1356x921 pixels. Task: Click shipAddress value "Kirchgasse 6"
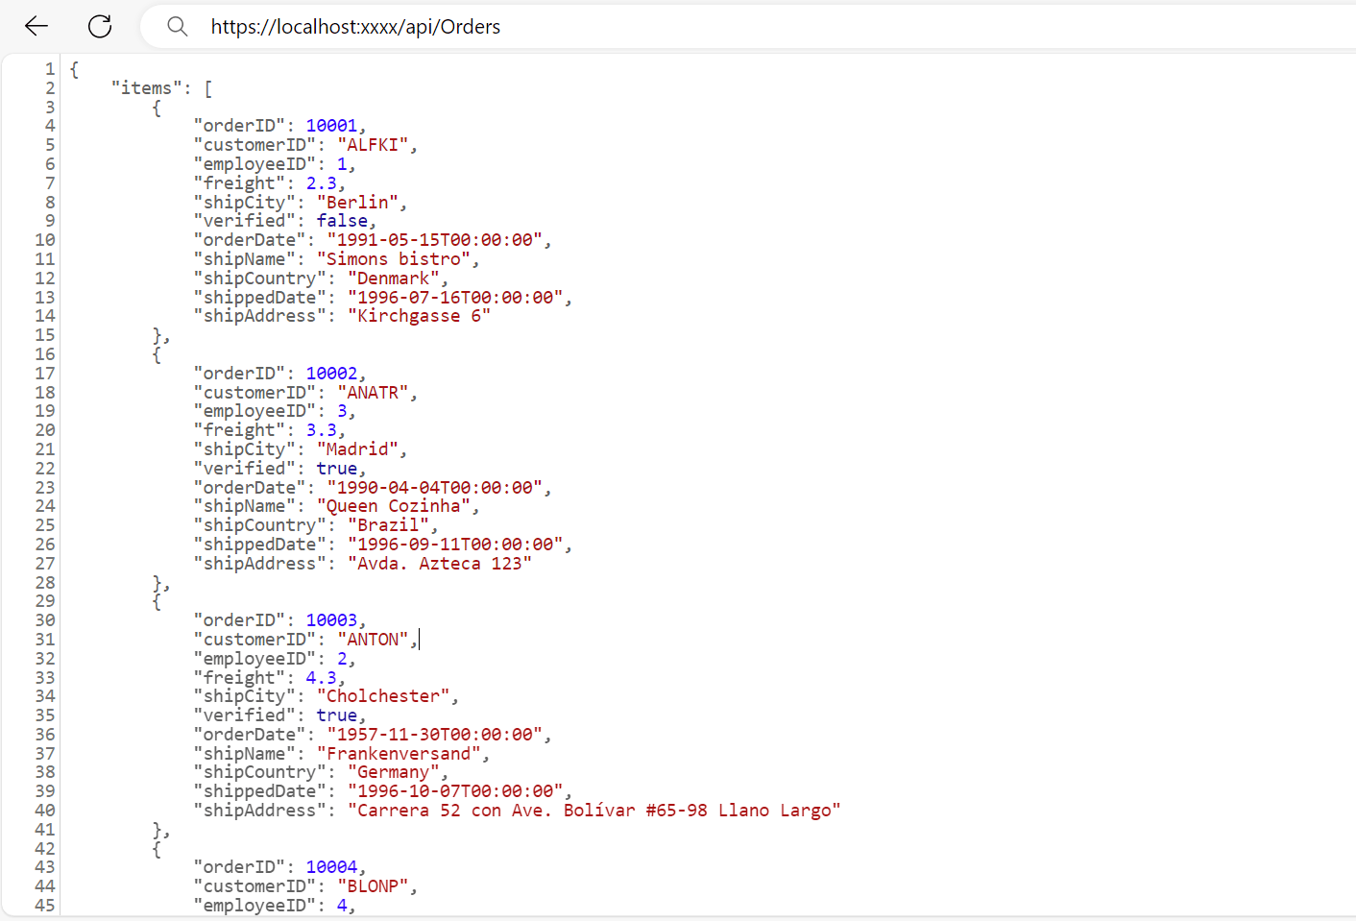[x=419, y=316]
